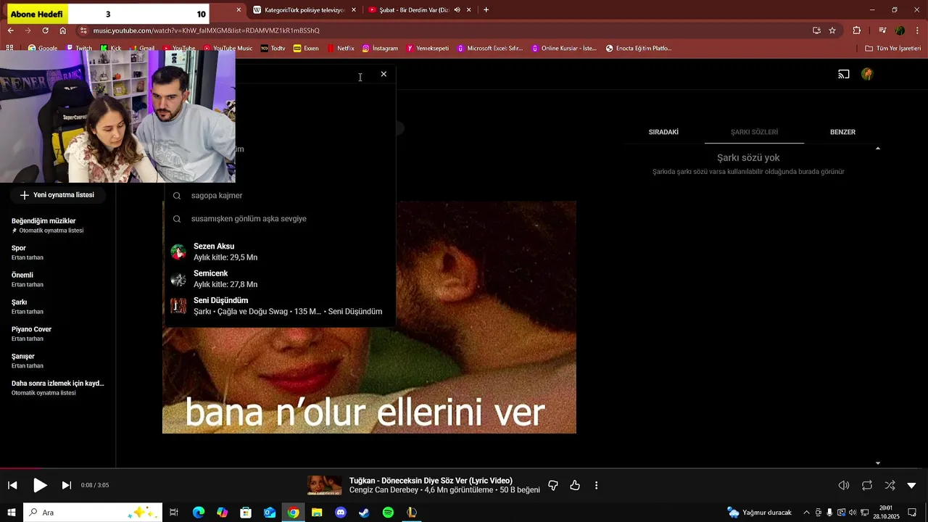928x522 pixels.
Task: Open the Şarkı playlist
Action: tap(58, 307)
